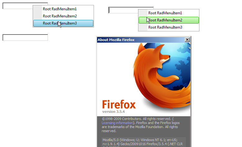Open the Licensing information link
Image resolution: width=242 pixels, height=147 pixels.
[x=117, y=123]
